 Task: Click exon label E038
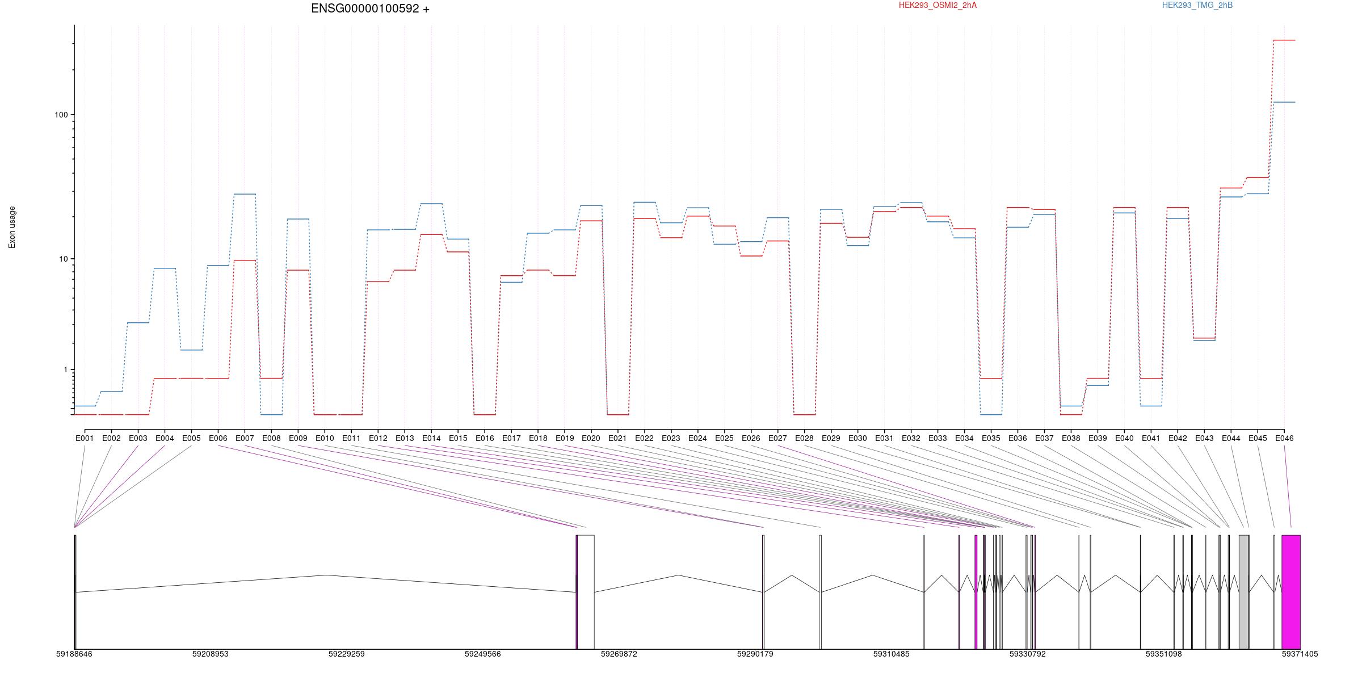tap(1071, 438)
